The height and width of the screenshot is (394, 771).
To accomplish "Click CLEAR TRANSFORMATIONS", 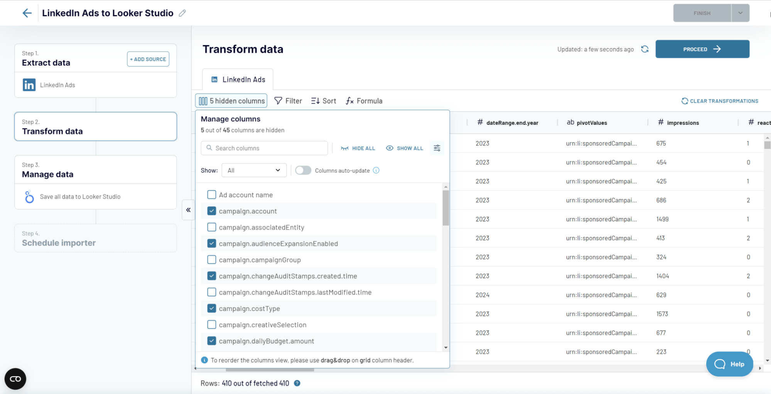I will click(x=720, y=101).
